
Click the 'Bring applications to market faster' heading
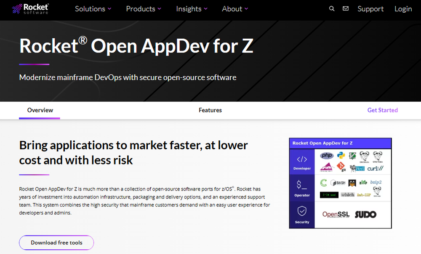pyautogui.click(x=133, y=153)
